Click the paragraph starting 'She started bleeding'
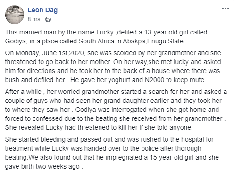This screenshot has height=177, width=234. pos(112,153)
